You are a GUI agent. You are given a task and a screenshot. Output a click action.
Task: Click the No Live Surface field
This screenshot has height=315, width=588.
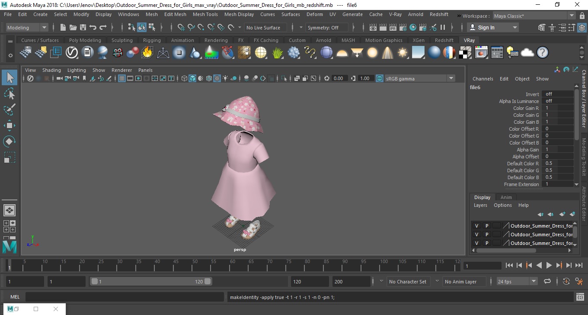pyautogui.click(x=265, y=27)
